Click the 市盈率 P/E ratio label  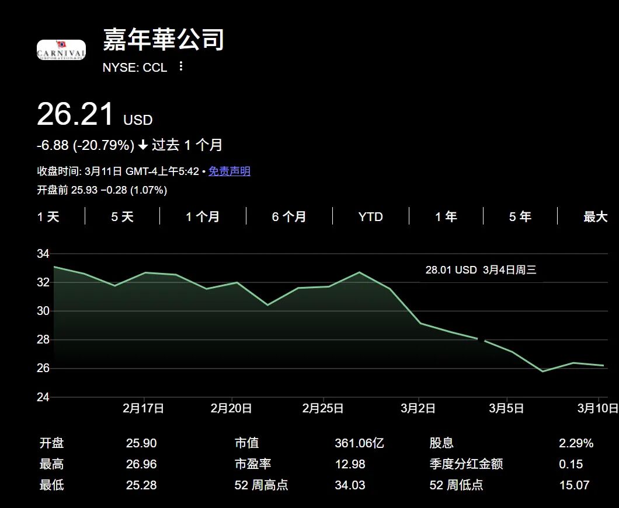point(252,464)
